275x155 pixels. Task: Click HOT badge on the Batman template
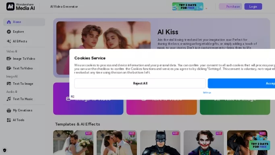[x=175, y=133]
